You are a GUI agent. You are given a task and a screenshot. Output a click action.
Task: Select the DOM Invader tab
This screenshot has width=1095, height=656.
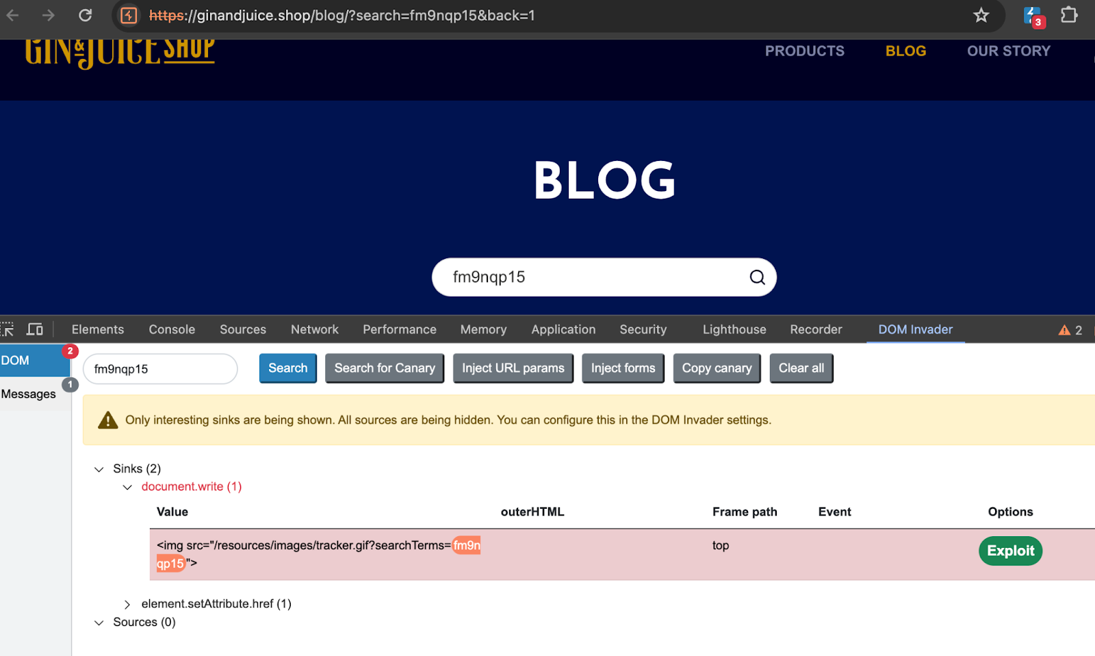(916, 329)
